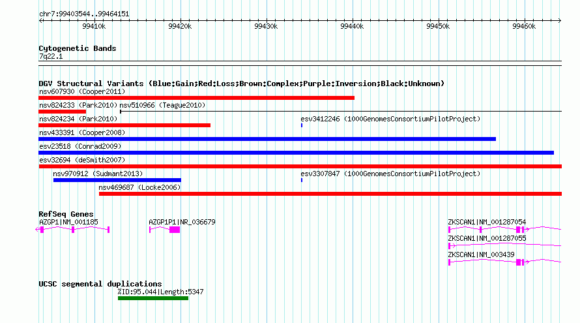Viewport: 580px width, 323px height.
Task: Click the nsv433391 (Cooper2008) label
Action: click(x=82, y=132)
